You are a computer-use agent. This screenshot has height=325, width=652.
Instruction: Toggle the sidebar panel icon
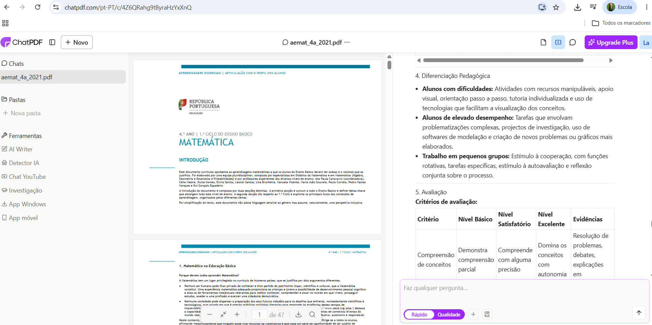coord(52,42)
